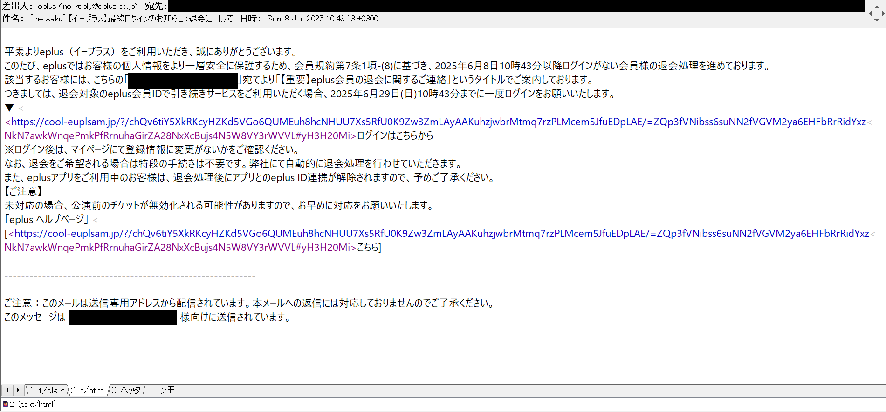The width and height of the screenshot is (886, 412).
Task: Click the こちら] text after help link
Action: click(x=369, y=248)
